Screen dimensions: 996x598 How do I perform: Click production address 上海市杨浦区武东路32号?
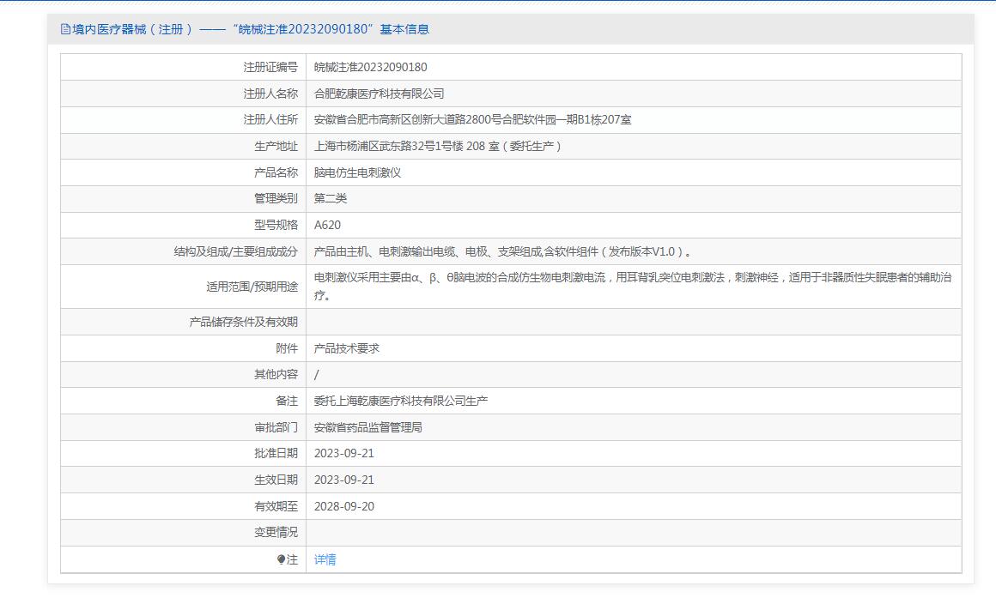point(438,147)
